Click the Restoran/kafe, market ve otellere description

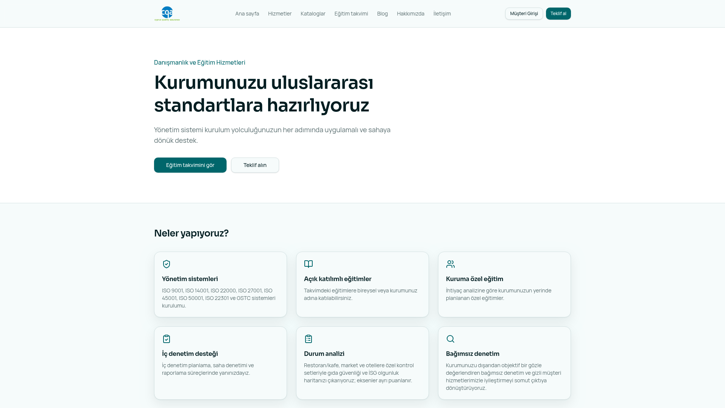(359, 373)
